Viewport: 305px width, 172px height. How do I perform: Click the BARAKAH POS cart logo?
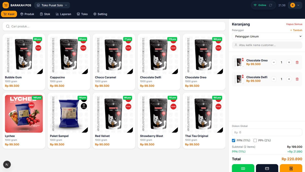point(6,5)
